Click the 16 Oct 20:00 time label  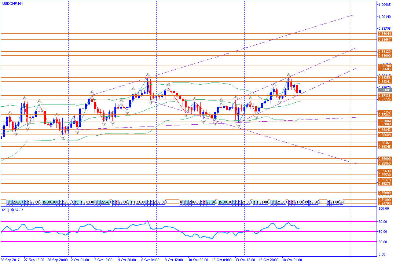[x=269, y=260]
